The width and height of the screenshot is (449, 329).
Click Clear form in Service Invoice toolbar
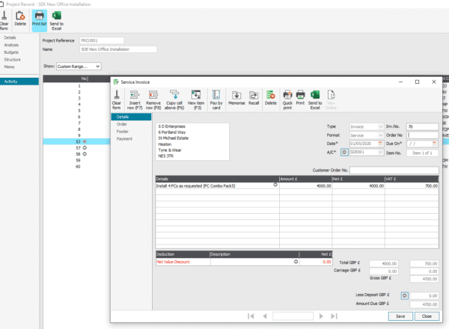(x=117, y=99)
